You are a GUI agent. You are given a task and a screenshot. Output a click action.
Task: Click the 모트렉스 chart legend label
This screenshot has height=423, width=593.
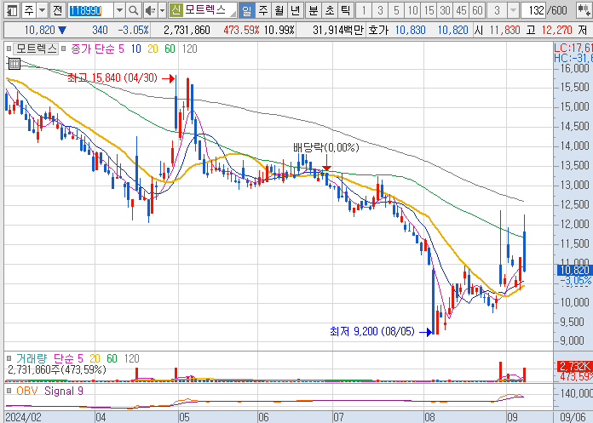(37, 49)
